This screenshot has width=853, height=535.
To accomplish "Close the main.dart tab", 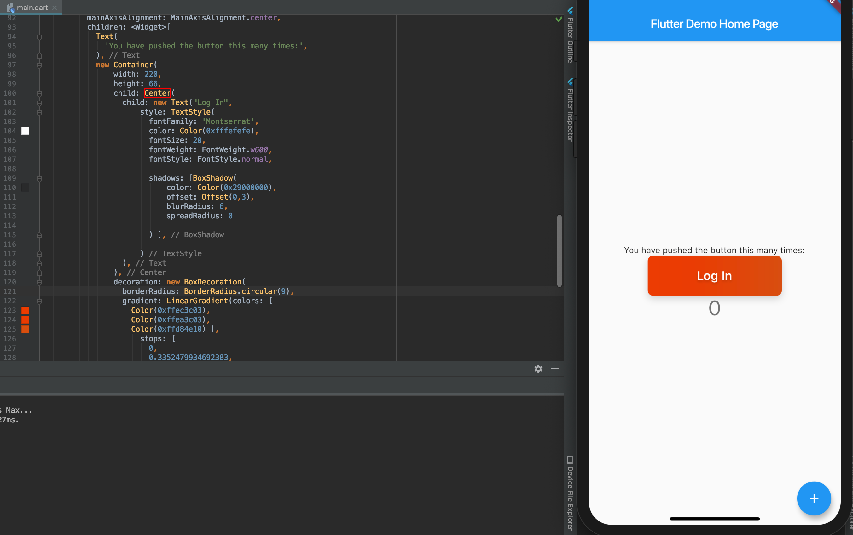I will pyautogui.click(x=55, y=8).
